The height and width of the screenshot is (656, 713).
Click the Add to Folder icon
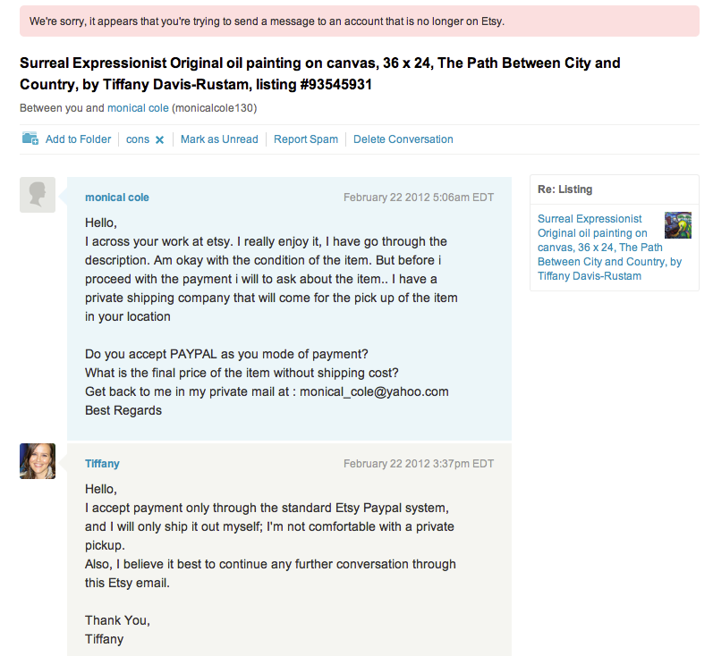[x=30, y=139]
